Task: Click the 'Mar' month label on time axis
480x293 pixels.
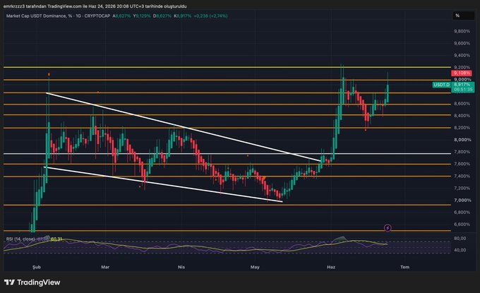Action: (105, 267)
